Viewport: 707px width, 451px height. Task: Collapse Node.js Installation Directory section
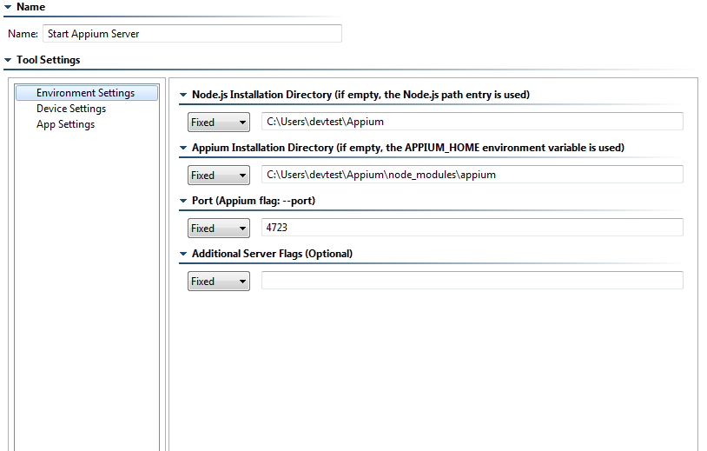point(183,96)
